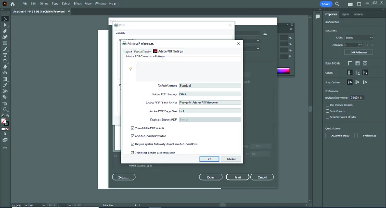Select the Zoom tool
The width and height of the screenshot is (386, 208).
pos(5,109)
